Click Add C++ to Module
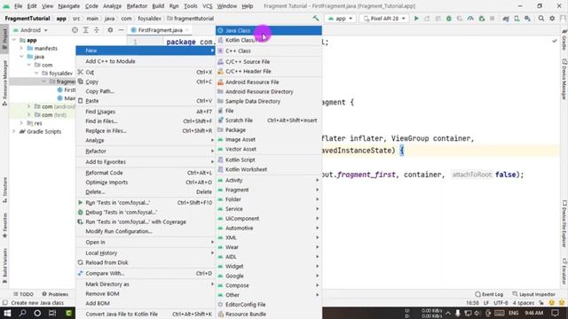This screenshot has height=319, width=568. (x=146, y=61)
